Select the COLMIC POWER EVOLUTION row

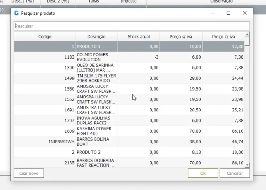[96, 57]
